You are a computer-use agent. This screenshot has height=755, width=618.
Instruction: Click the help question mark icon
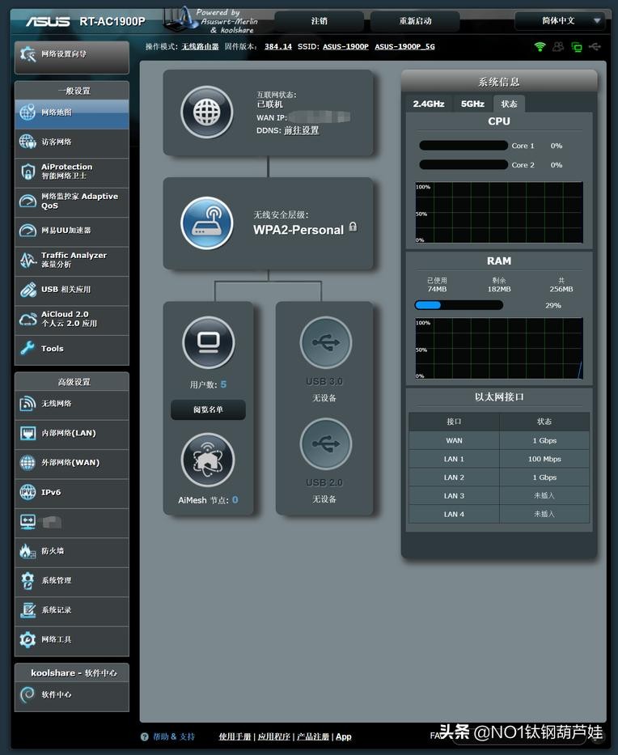[145, 736]
